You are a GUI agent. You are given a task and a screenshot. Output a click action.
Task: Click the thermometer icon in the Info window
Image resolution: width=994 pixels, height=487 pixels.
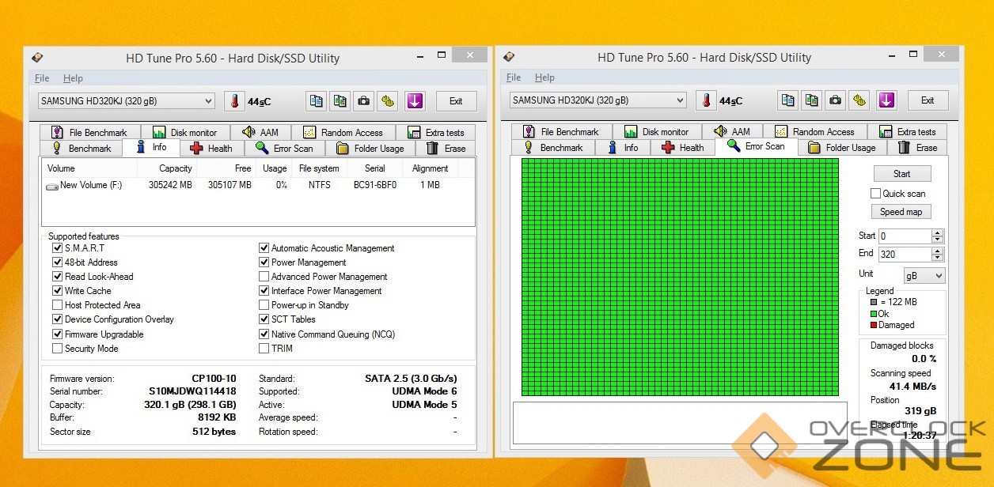pyautogui.click(x=234, y=101)
